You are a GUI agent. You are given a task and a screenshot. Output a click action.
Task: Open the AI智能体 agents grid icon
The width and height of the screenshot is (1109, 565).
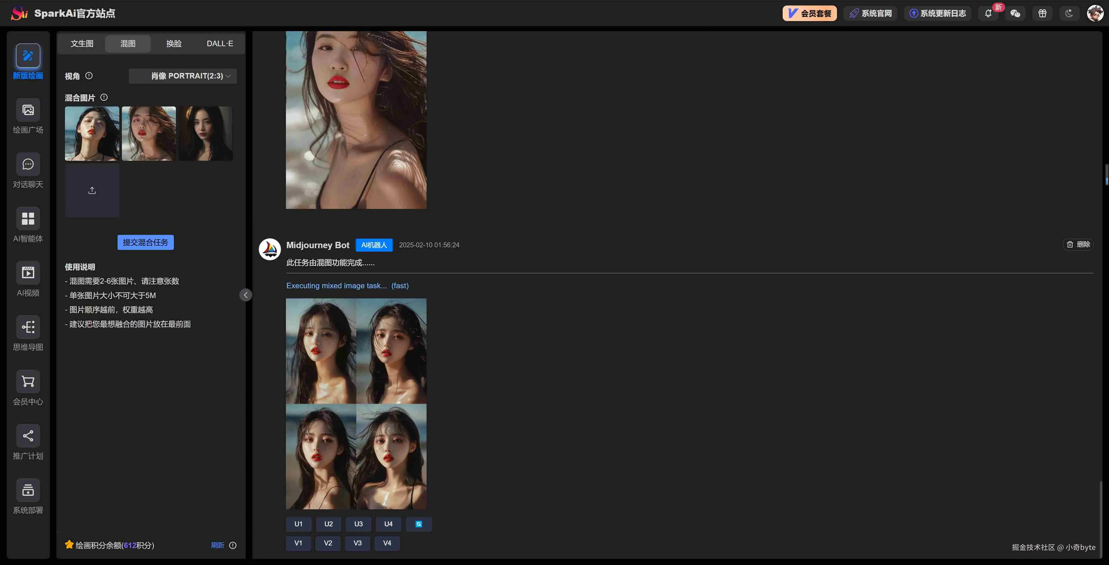(x=28, y=219)
